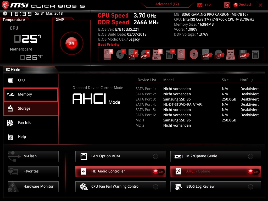Image resolution: width=268 pixels, height=201 pixels.
Task: Click the Device List column header
Action: tap(147, 80)
